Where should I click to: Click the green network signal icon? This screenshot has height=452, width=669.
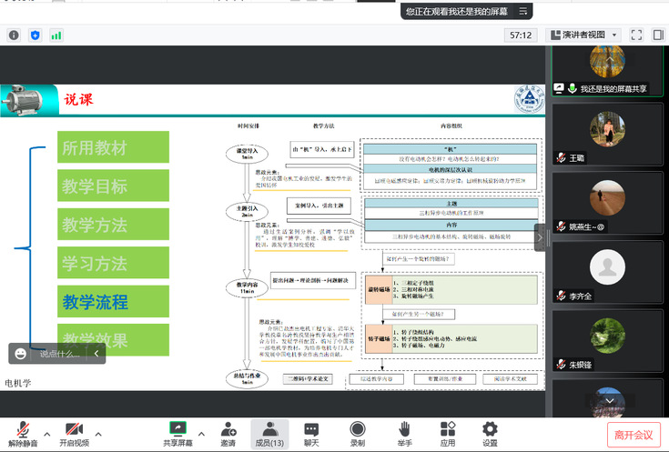[x=56, y=35]
